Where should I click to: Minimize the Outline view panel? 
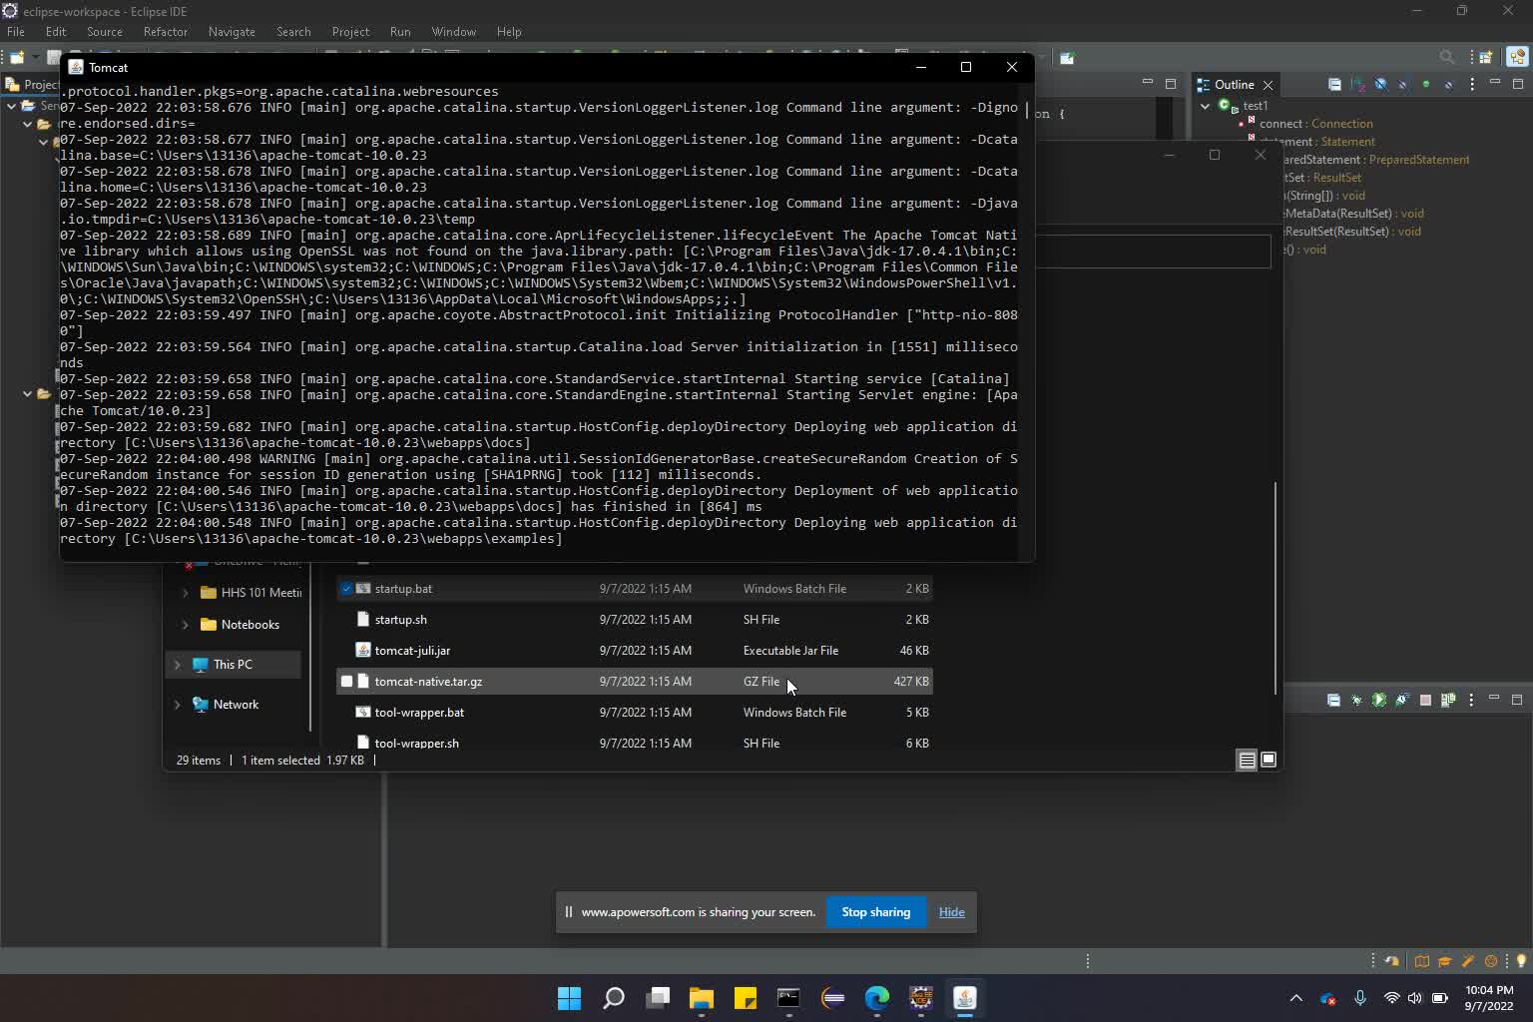point(1495,83)
